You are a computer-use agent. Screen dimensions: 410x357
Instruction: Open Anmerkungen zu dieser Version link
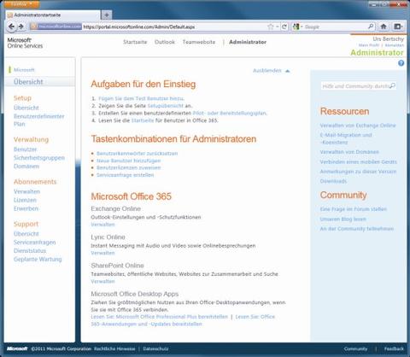pyautogui.click(x=358, y=172)
